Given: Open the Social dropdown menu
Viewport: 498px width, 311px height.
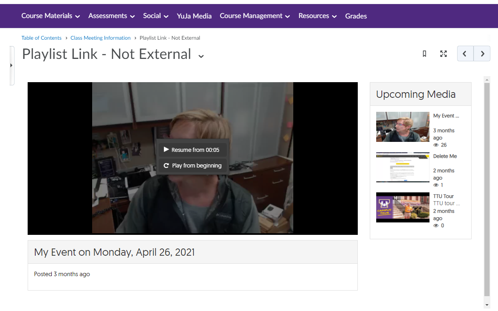Looking at the screenshot, I should (155, 16).
